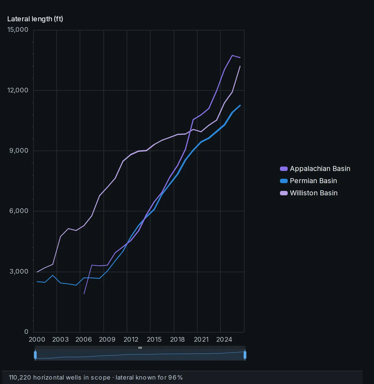
Task: Toggle Williston Basin series label in legend
Action: (x=314, y=193)
